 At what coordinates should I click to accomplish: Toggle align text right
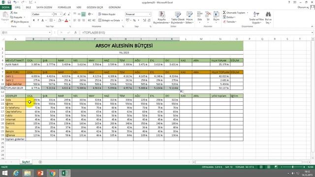[x=84, y=20]
